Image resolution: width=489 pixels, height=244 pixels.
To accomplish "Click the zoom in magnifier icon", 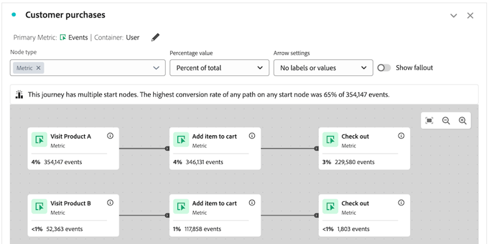I will pyautogui.click(x=462, y=121).
